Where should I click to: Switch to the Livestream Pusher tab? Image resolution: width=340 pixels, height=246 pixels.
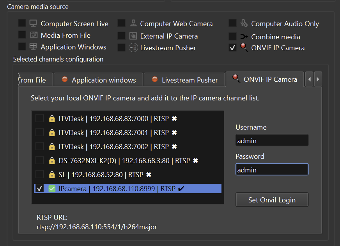click(x=184, y=80)
